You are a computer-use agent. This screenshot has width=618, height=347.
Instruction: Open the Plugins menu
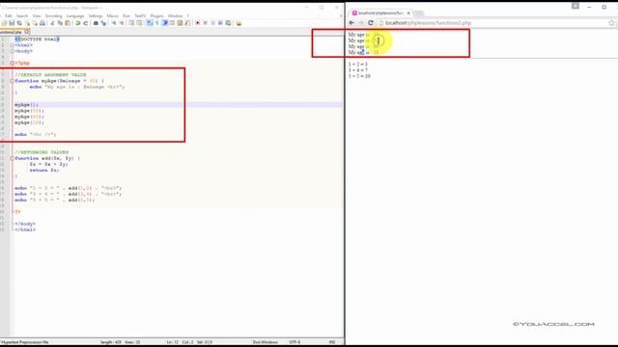click(156, 16)
